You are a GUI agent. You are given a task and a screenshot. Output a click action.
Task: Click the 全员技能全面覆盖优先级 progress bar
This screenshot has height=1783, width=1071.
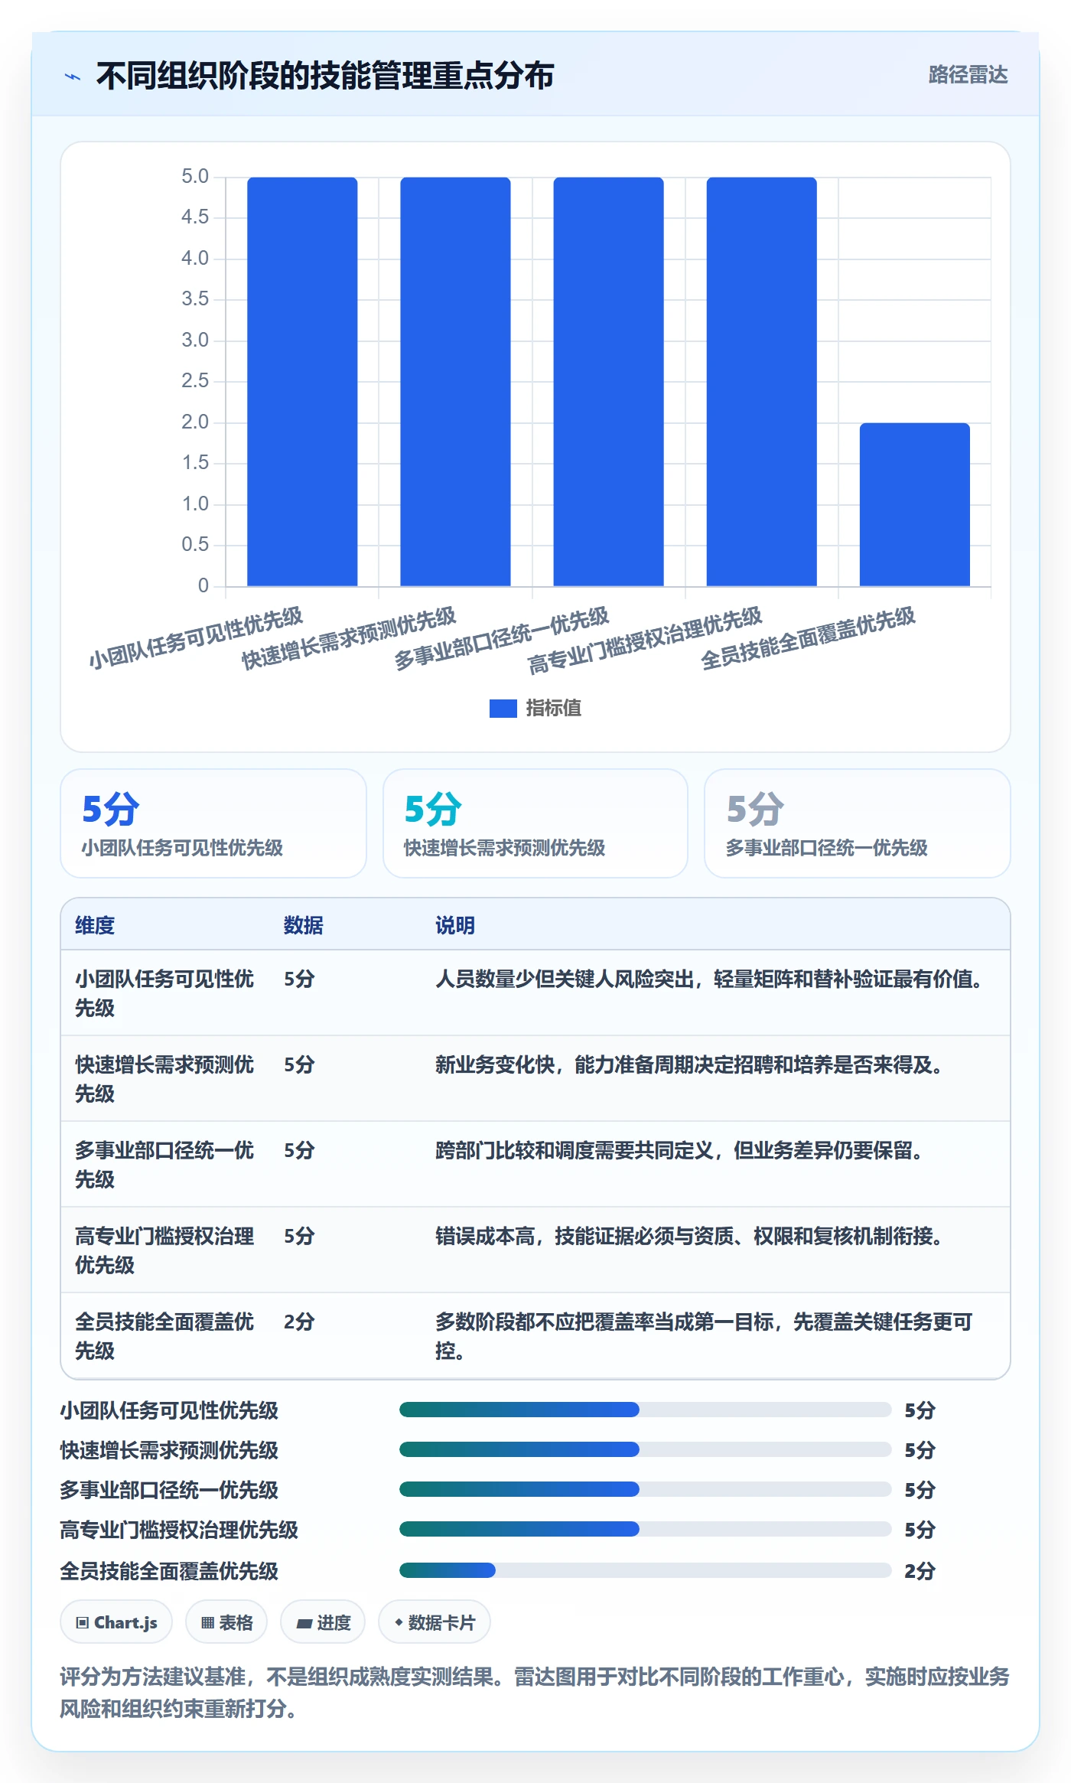(x=645, y=1570)
